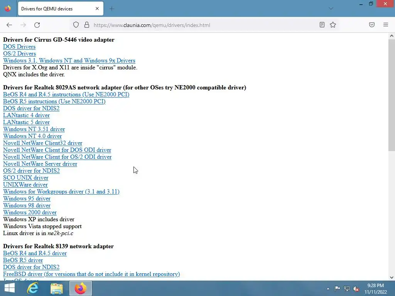The image size is (395, 296).
Task: Open the LANtastic 4 driver link
Action: pyautogui.click(x=27, y=115)
